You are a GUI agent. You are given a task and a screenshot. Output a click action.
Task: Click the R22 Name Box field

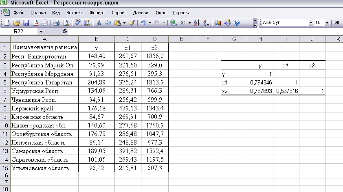click(x=19, y=32)
